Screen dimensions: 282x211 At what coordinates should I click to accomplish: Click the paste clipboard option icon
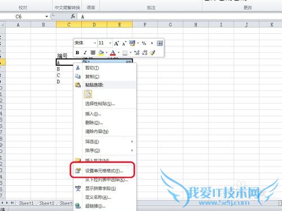click(x=88, y=94)
